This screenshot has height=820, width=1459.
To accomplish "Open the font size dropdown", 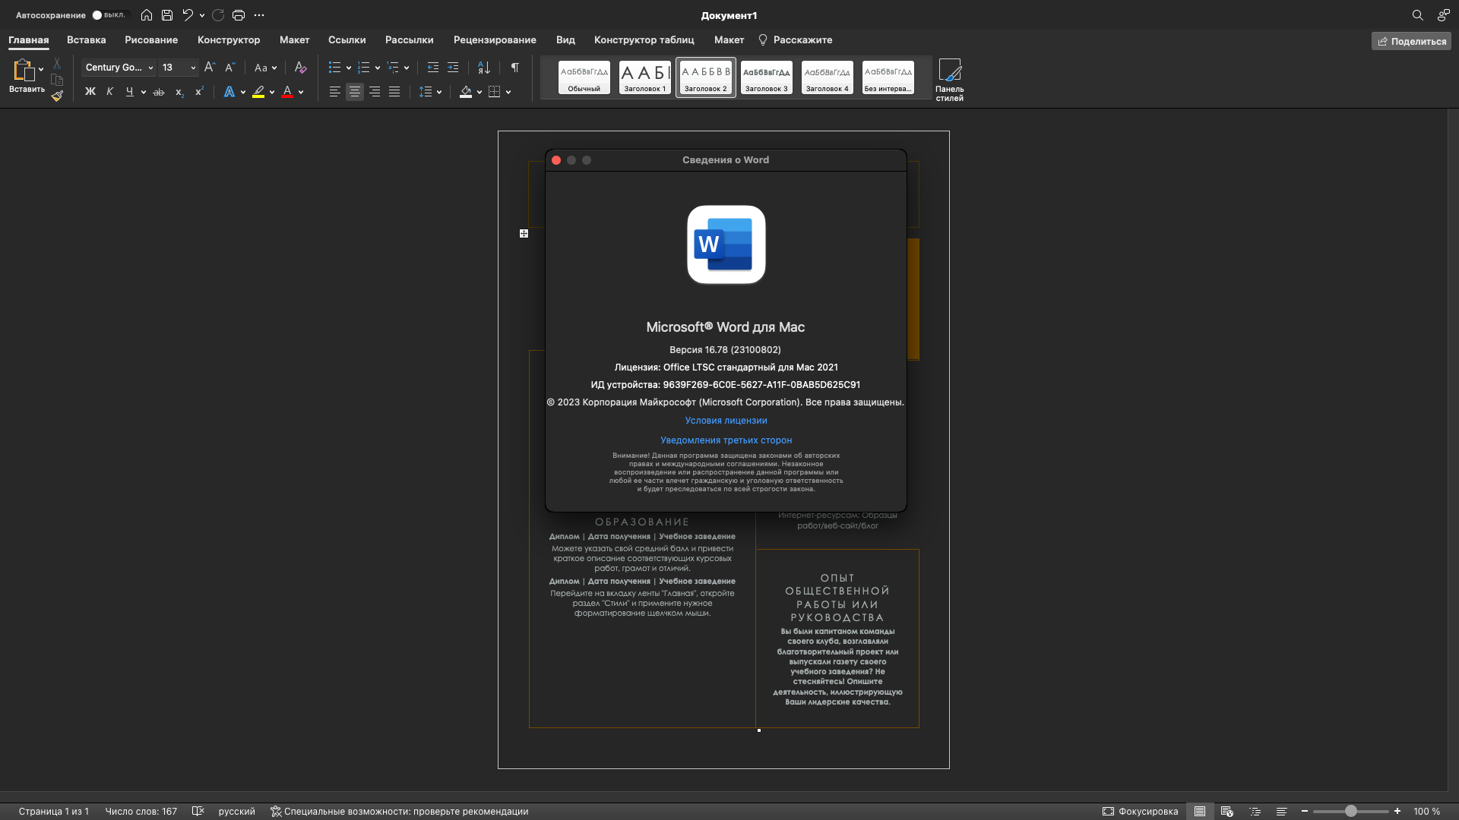I will coord(193,68).
